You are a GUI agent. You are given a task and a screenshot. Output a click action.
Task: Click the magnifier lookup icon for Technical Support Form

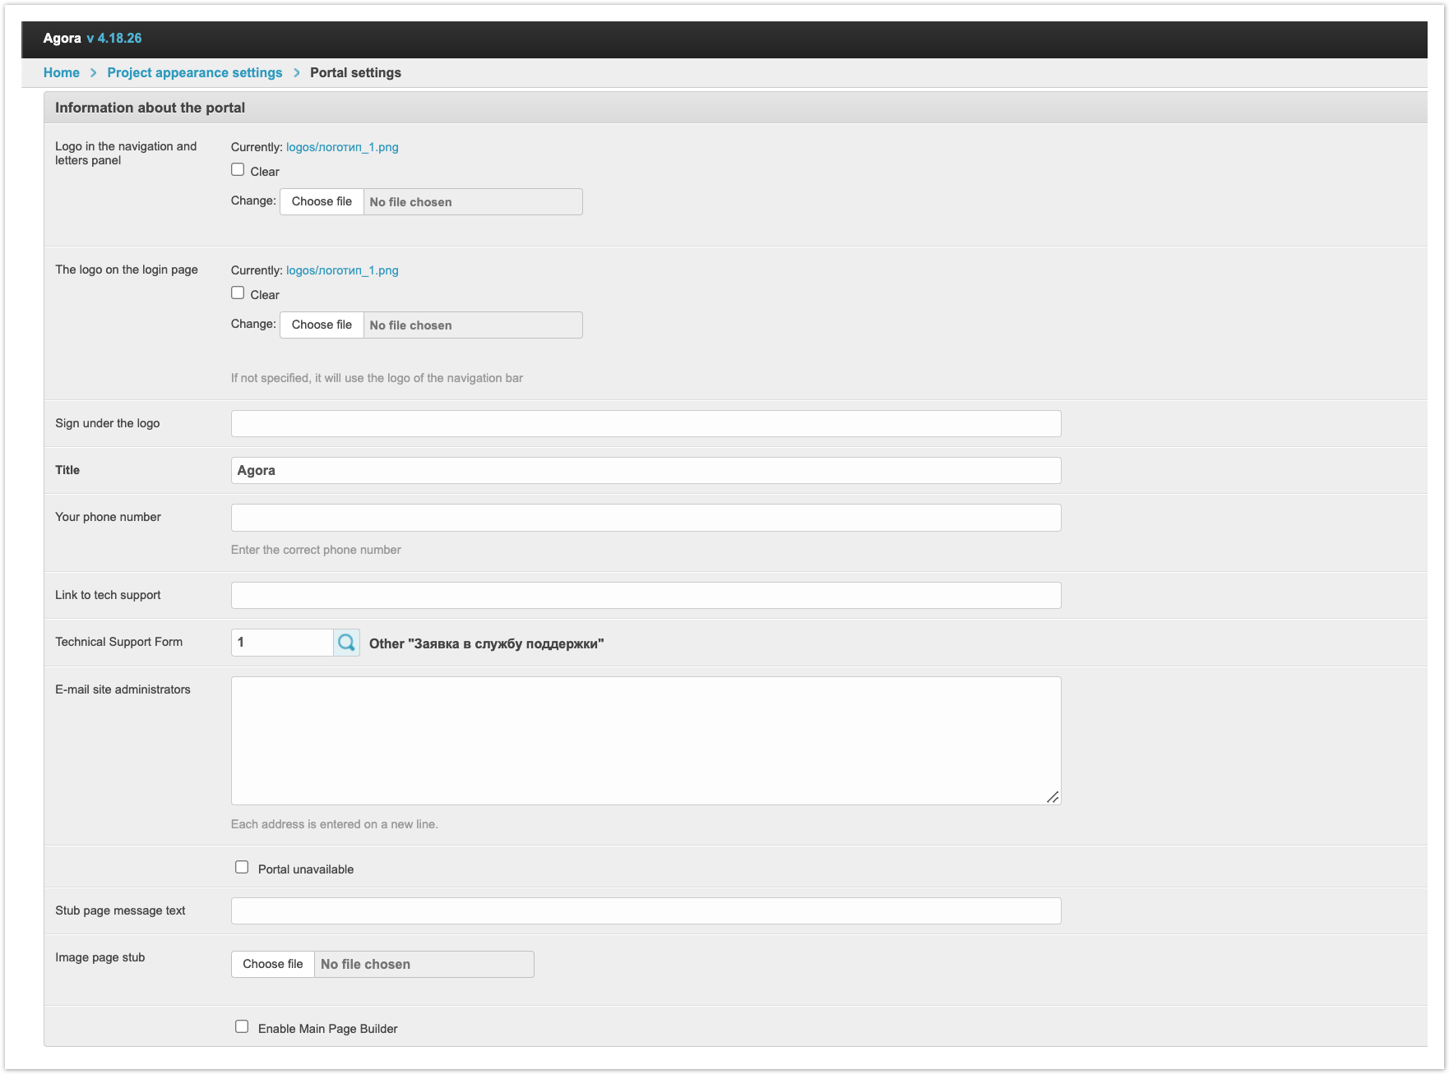pos(346,643)
